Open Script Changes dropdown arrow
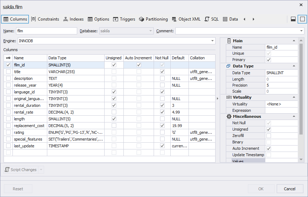 click(41, 170)
